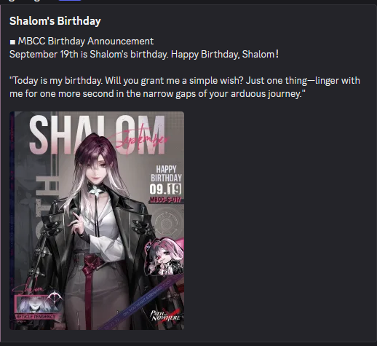Click the quoted birthday wish paragraph

coord(185,87)
